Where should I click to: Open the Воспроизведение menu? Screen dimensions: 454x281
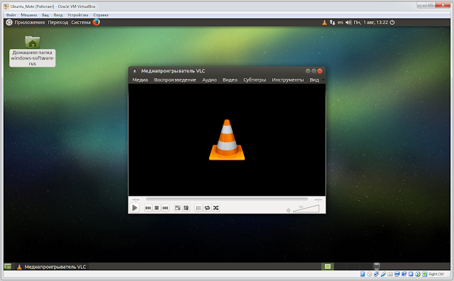pos(175,79)
